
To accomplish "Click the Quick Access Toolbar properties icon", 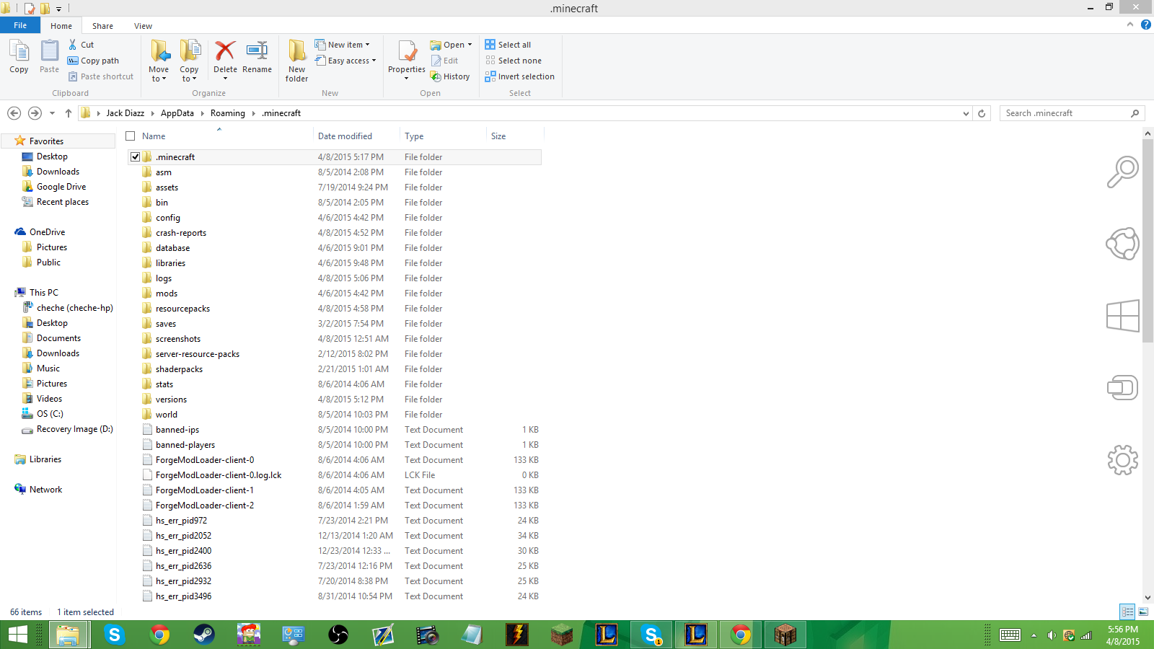I will pyautogui.click(x=30, y=9).
